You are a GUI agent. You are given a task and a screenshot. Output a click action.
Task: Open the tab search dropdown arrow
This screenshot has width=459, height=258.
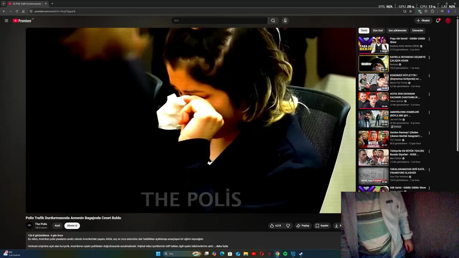[x=4, y=4]
